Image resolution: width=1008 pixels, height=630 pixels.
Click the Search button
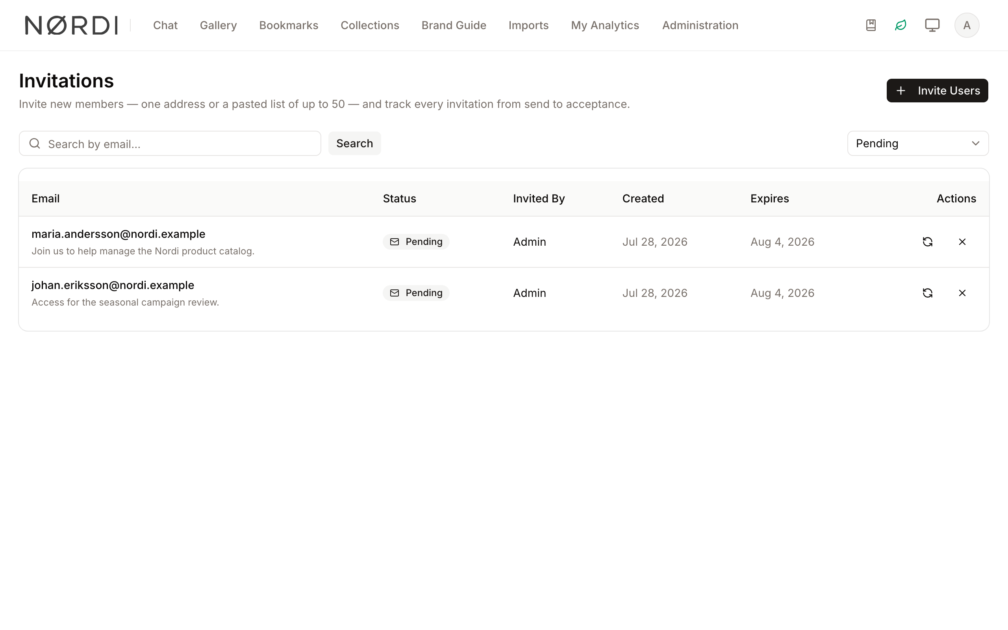[354, 143]
